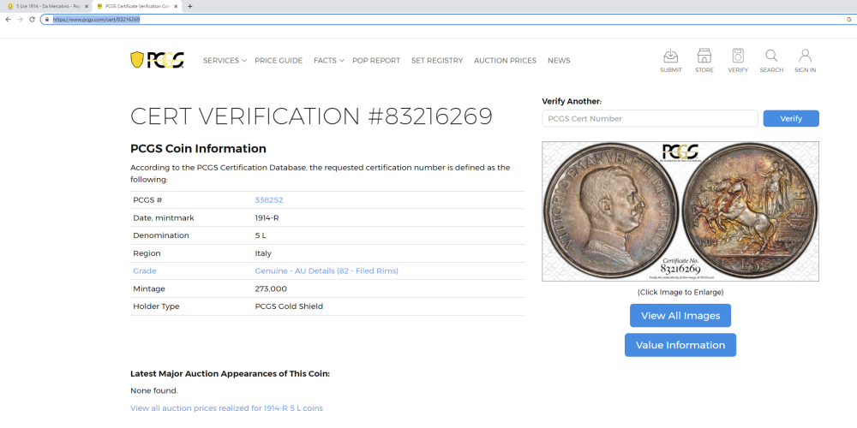
Task: Open Search via magnifier icon
Action: coord(771,57)
